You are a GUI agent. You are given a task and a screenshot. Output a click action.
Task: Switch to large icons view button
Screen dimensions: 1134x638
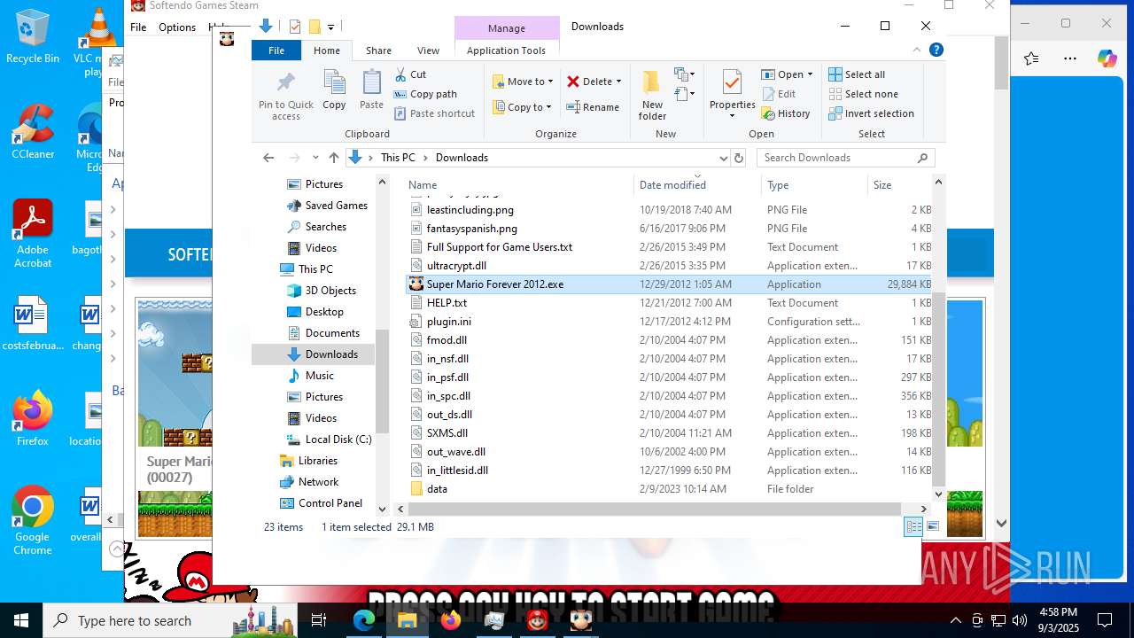tap(933, 526)
